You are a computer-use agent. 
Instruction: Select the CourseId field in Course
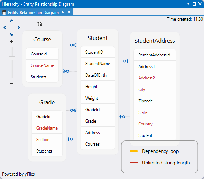(x=42, y=54)
